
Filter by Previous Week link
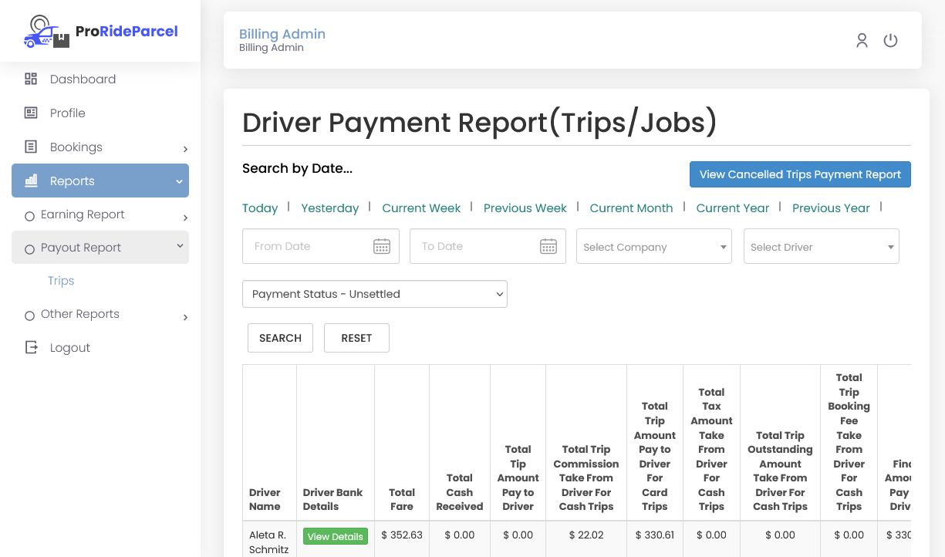click(525, 208)
